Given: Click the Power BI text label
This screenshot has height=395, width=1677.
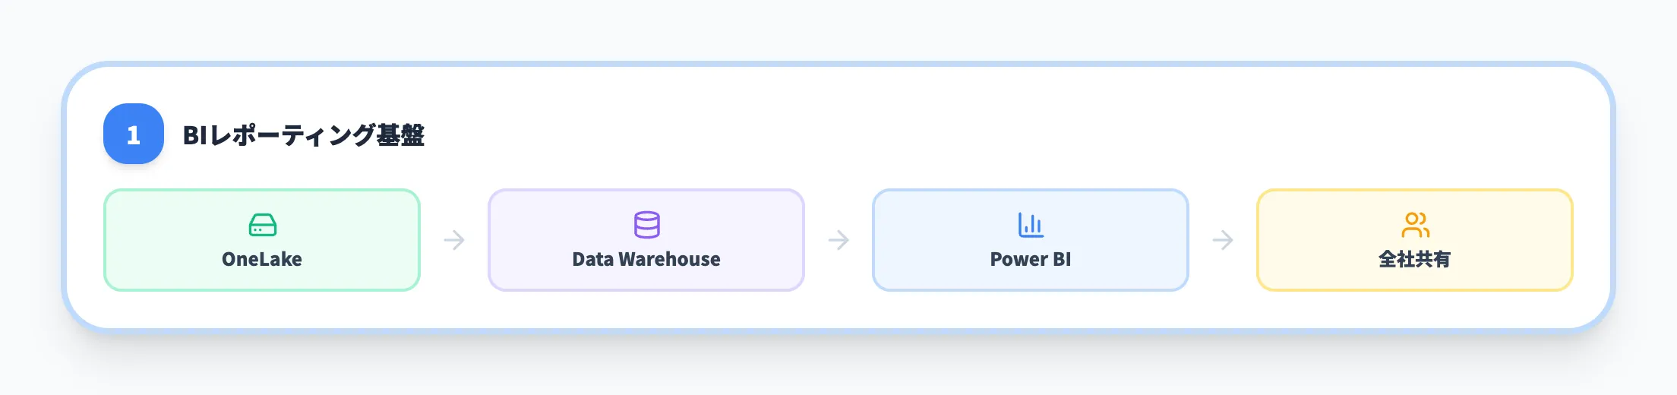Looking at the screenshot, I should (1031, 260).
